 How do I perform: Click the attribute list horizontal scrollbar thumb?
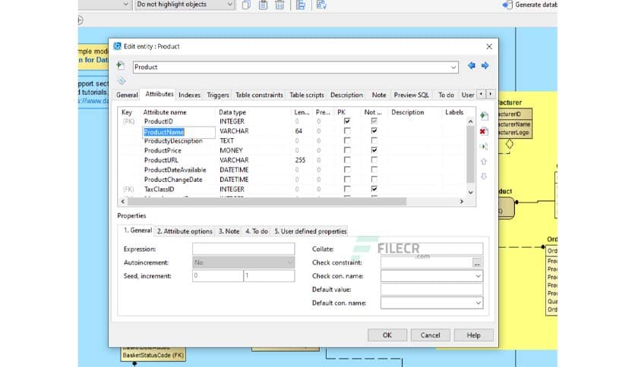(x=267, y=201)
